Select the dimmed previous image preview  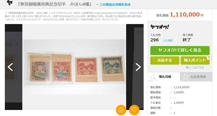[14, 67]
